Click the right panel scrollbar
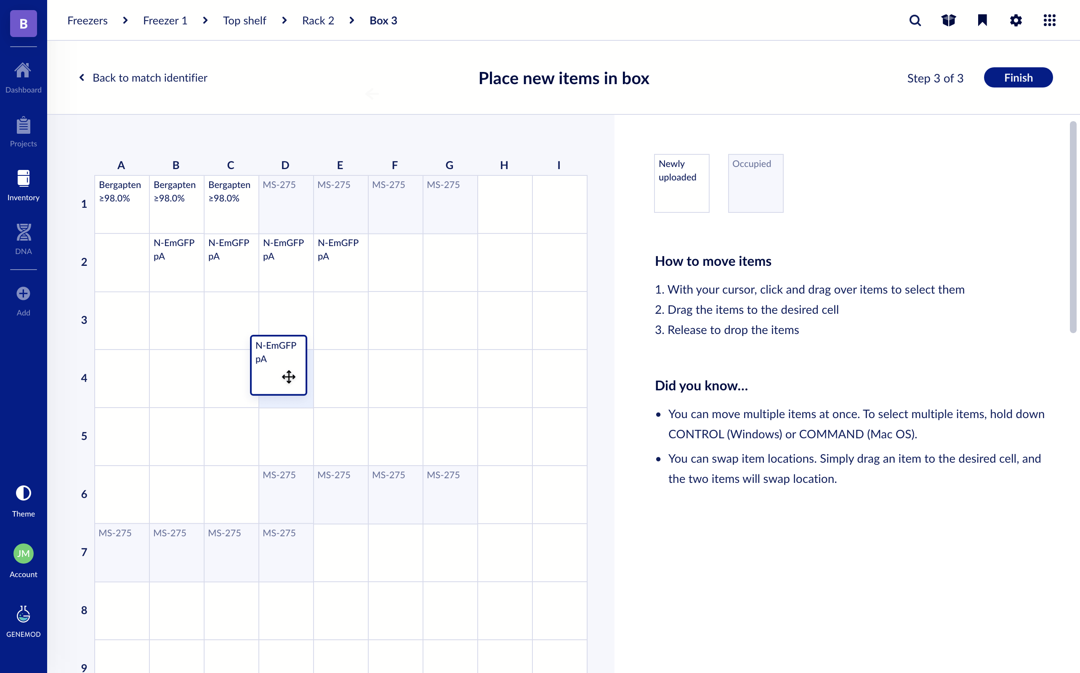Viewport: 1080px width, 673px height. point(1073,227)
